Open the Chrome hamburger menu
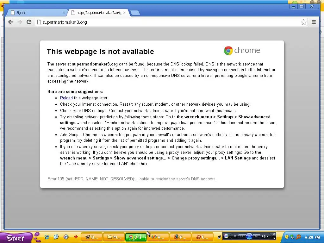Image resolution: width=324 pixels, height=243 pixels. (x=314, y=22)
